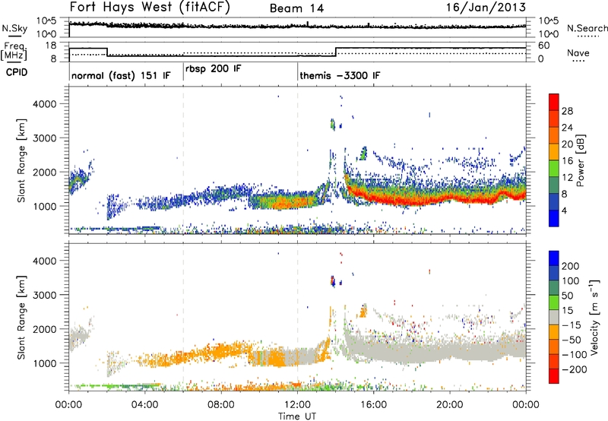Click the frequency step up near 14:00
The width and height of the screenshot is (608, 421).
coord(336,52)
